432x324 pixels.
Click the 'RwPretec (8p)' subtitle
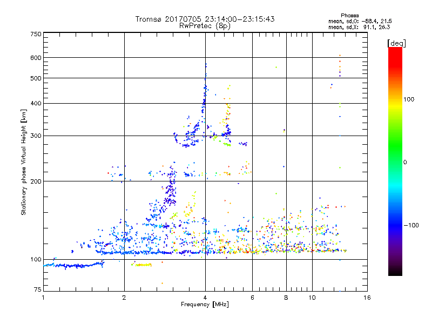pyautogui.click(x=205, y=26)
